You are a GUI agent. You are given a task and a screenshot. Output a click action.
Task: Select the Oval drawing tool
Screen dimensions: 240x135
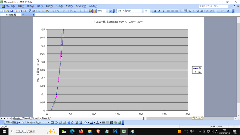coord(56,123)
